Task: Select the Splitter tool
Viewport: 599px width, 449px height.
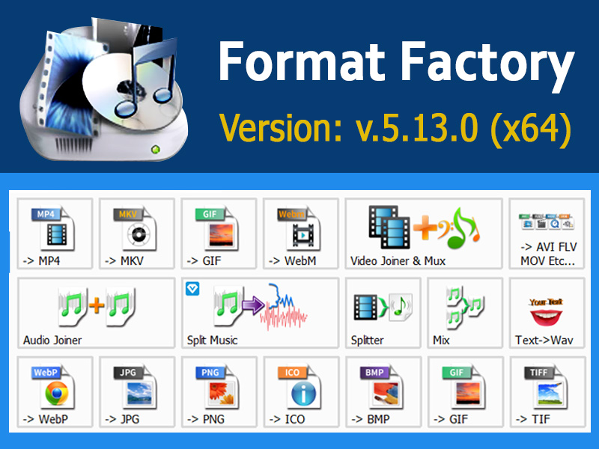Action: coord(381,313)
